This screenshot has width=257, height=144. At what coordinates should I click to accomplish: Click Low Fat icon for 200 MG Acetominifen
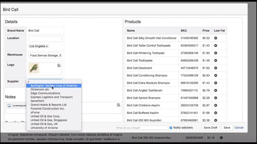coord(221,138)
